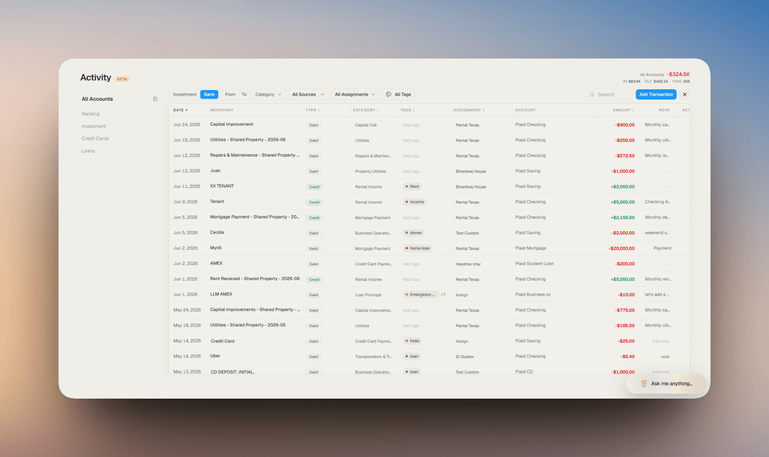Open the All Tags filter
Screen dimensions: 769x457
coord(398,94)
